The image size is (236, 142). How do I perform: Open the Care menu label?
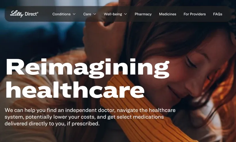coord(87,14)
